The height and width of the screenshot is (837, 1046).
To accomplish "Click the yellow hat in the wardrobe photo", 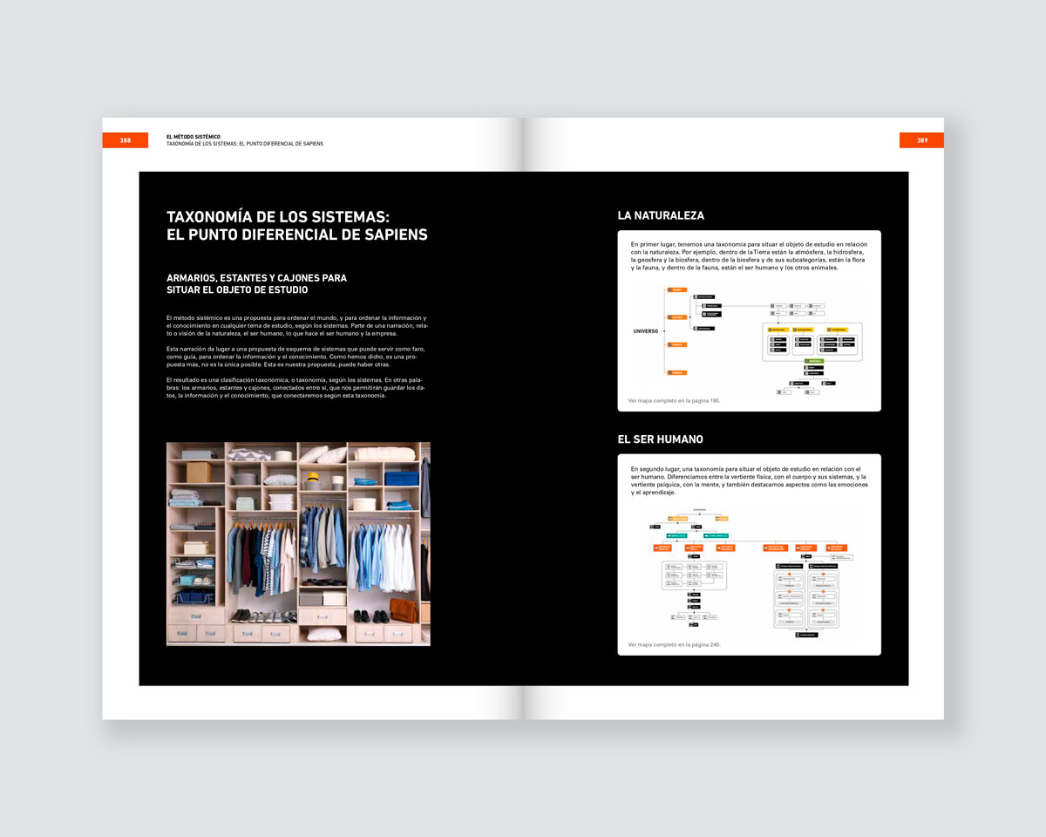I will point(313,478).
